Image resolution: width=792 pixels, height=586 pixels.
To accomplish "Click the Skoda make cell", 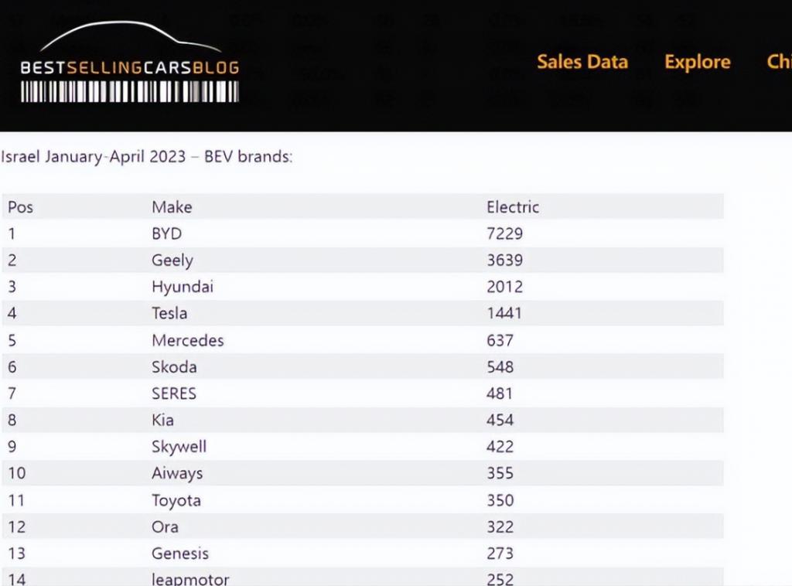I will pos(174,367).
